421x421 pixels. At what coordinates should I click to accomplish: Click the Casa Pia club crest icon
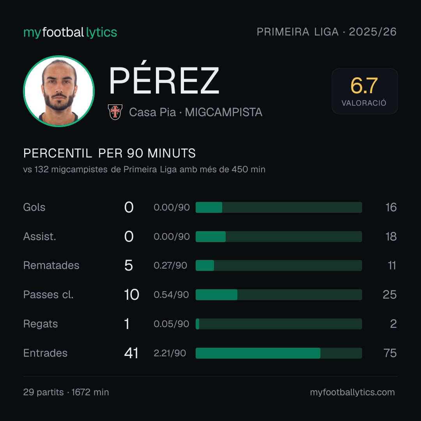point(115,112)
